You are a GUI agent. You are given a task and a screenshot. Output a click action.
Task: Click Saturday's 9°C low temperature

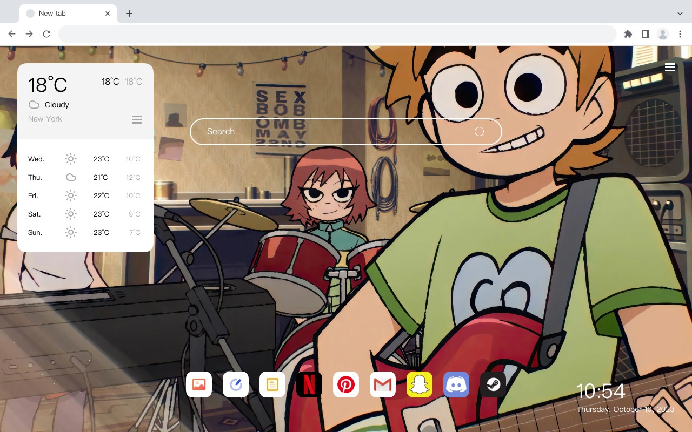135,214
